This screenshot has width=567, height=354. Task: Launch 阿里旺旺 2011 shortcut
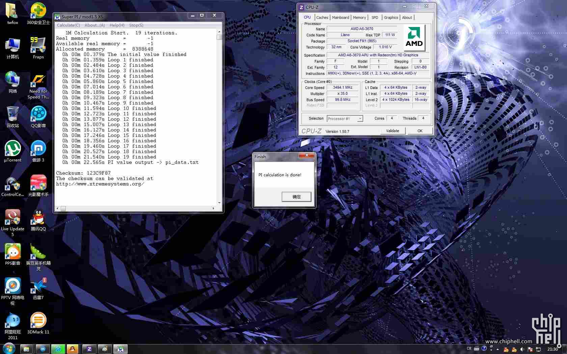coord(12,326)
